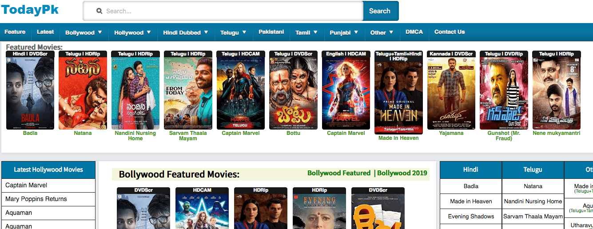Open Nandini Nursing Home in Telugu column
The width and height of the screenshot is (593, 229).
(x=533, y=201)
